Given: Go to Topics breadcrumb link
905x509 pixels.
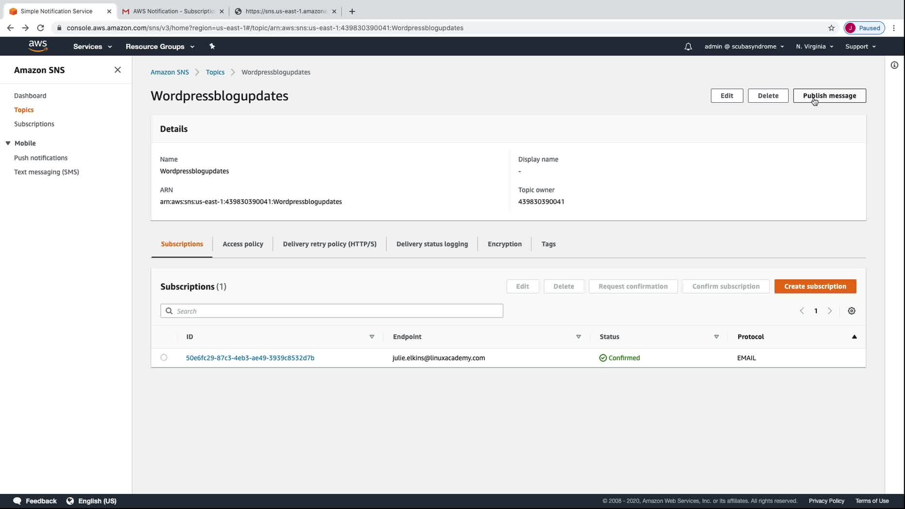Looking at the screenshot, I should (x=215, y=72).
